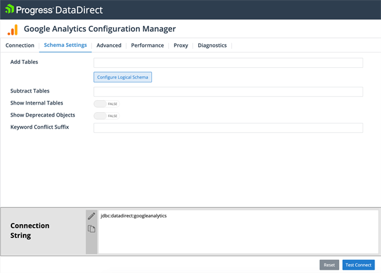This screenshot has width=381, height=273.
Task: Click the Google Analytics Configuration Manager heading
Action: (100, 29)
